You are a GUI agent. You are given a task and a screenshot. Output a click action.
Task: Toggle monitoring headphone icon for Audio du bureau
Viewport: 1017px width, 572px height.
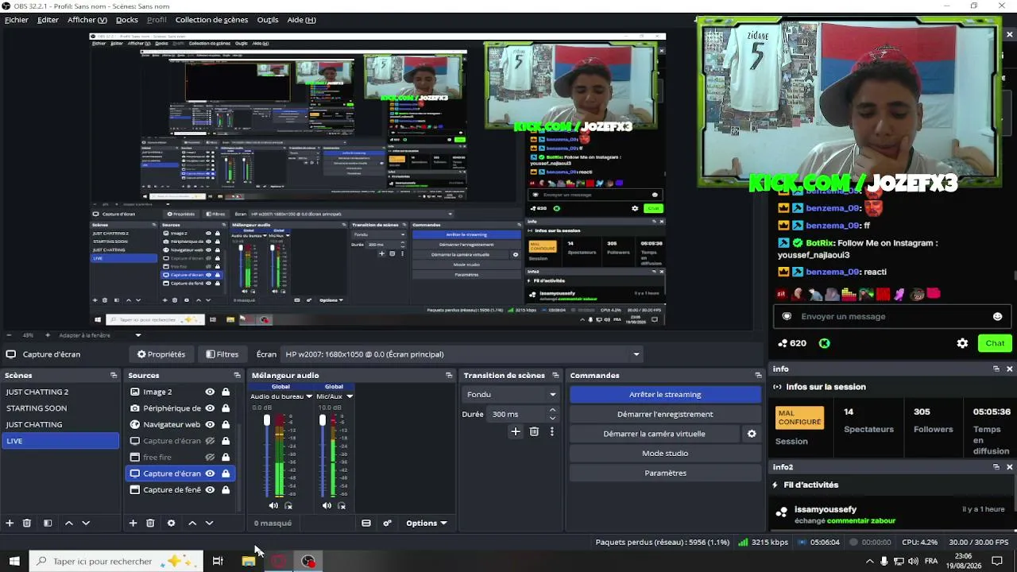click(288, 505)
